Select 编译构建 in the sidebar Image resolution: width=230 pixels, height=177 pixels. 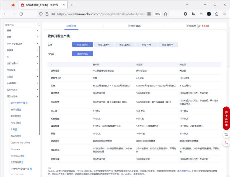15,110
